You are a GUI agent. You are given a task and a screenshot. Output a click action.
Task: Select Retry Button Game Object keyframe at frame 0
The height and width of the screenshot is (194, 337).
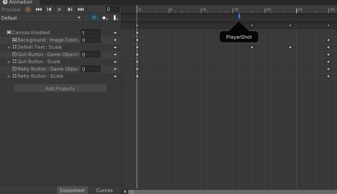(137, 69)
